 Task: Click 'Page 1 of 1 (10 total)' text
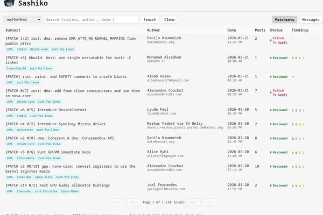pyautogui.click(x=163, y=202)
